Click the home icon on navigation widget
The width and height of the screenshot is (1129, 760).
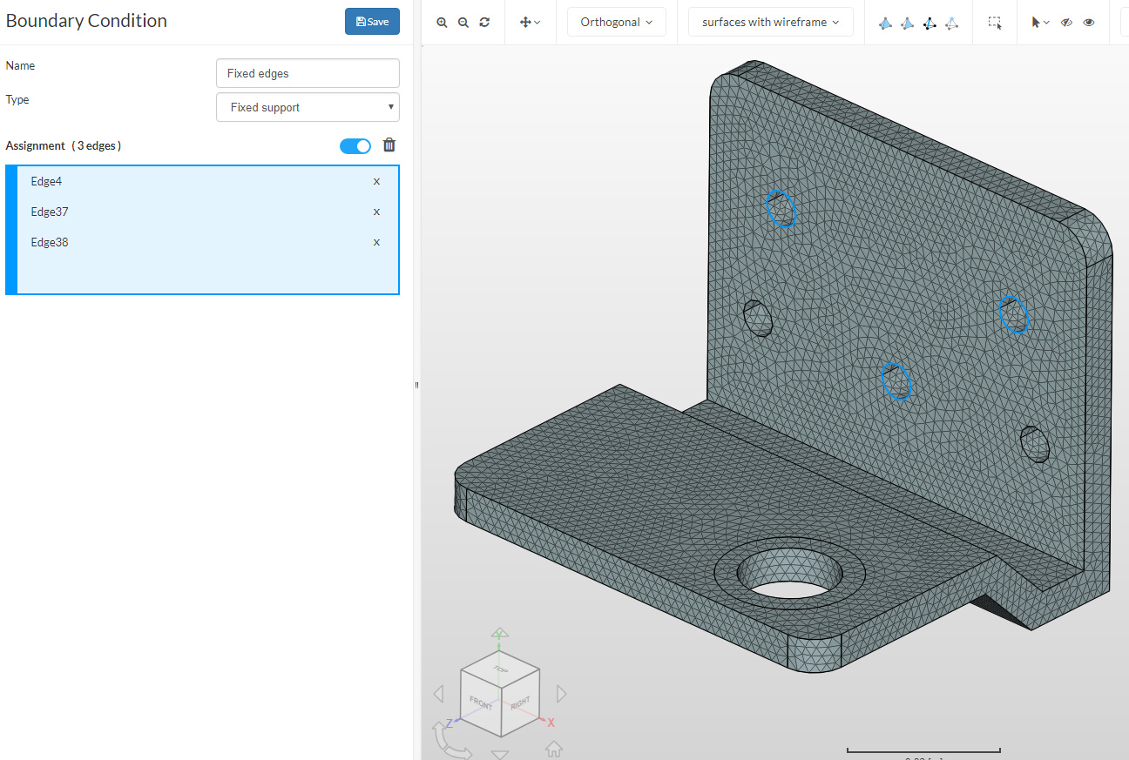tap(553, 748)
